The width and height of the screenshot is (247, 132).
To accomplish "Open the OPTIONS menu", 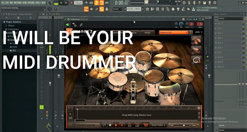I will [x=31, y=3].
